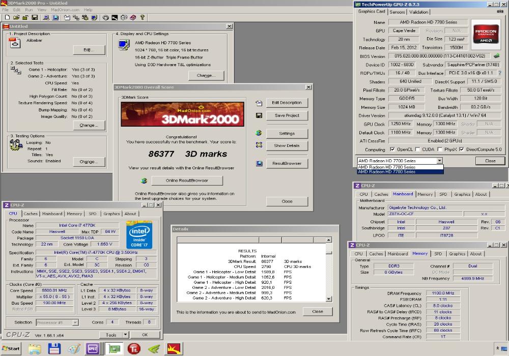Click the BIOS save chip icon in GPU-Z
The width and height of the screenshot is (509, 356).
click(496, 56)
